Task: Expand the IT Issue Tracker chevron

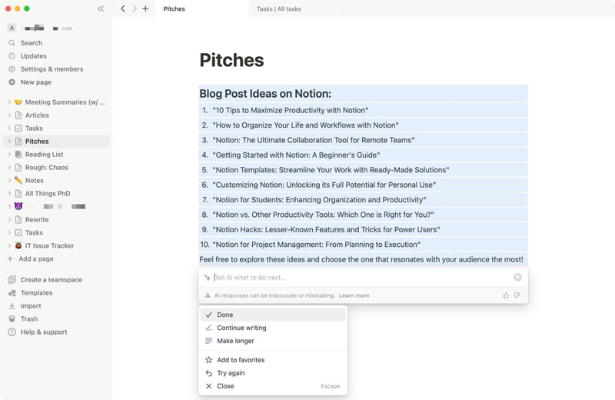Action: (9, 245)
